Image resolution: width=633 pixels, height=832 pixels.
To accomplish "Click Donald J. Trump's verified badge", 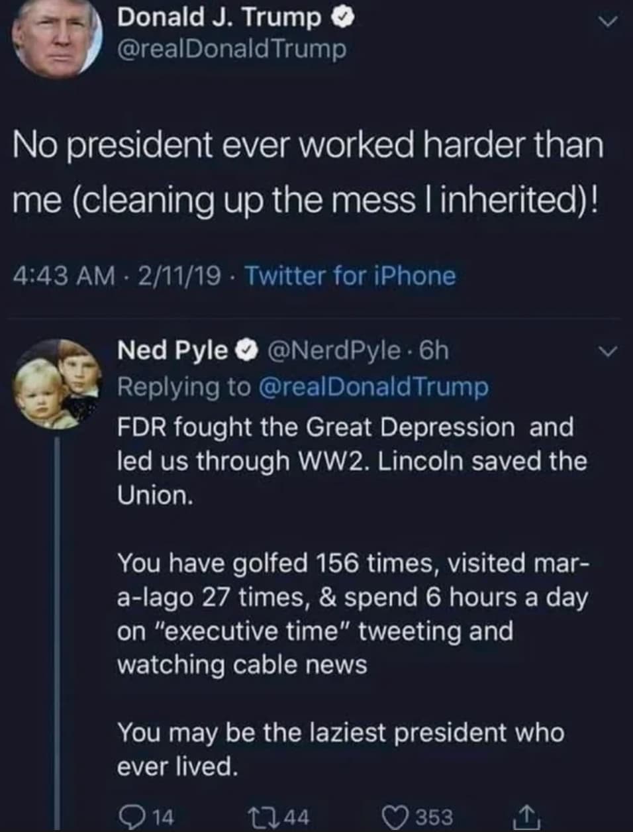I will coord(342,19).
